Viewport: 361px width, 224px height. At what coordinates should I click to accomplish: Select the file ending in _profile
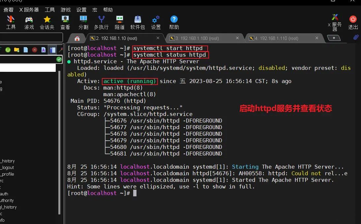(x=7, y=174)
